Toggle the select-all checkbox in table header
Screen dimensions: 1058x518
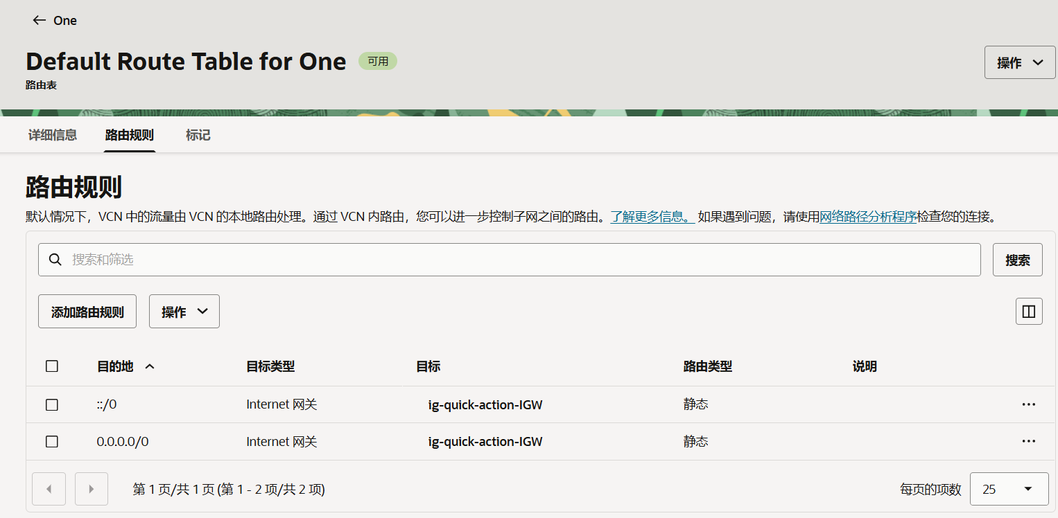point(52,366)
